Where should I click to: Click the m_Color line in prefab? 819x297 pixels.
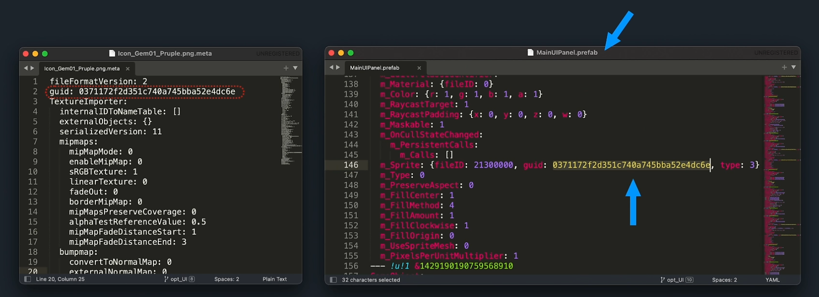461,94
